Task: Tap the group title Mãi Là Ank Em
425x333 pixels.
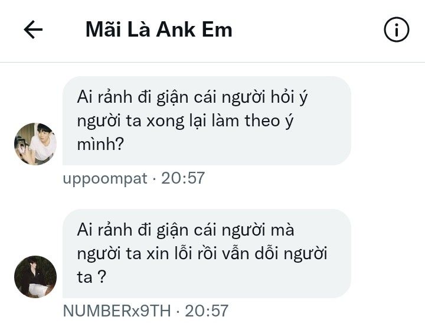Action: coord(159,30)
